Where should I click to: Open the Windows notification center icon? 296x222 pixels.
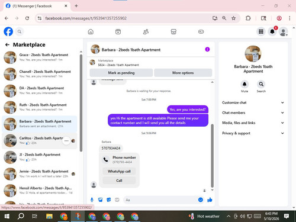click(x=287, y=216)
